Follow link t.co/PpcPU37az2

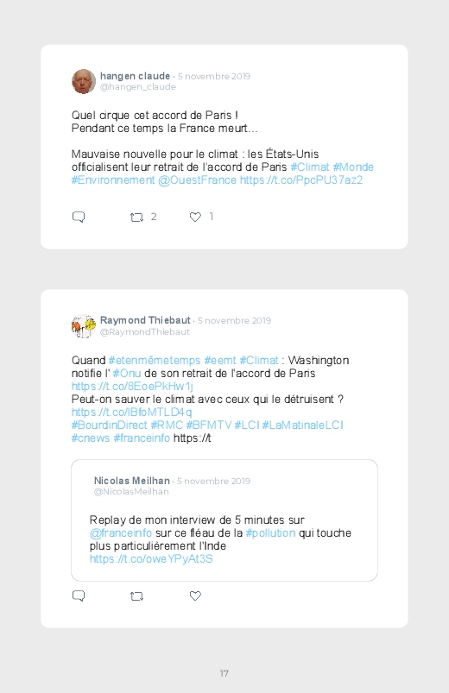coord(301,180)
